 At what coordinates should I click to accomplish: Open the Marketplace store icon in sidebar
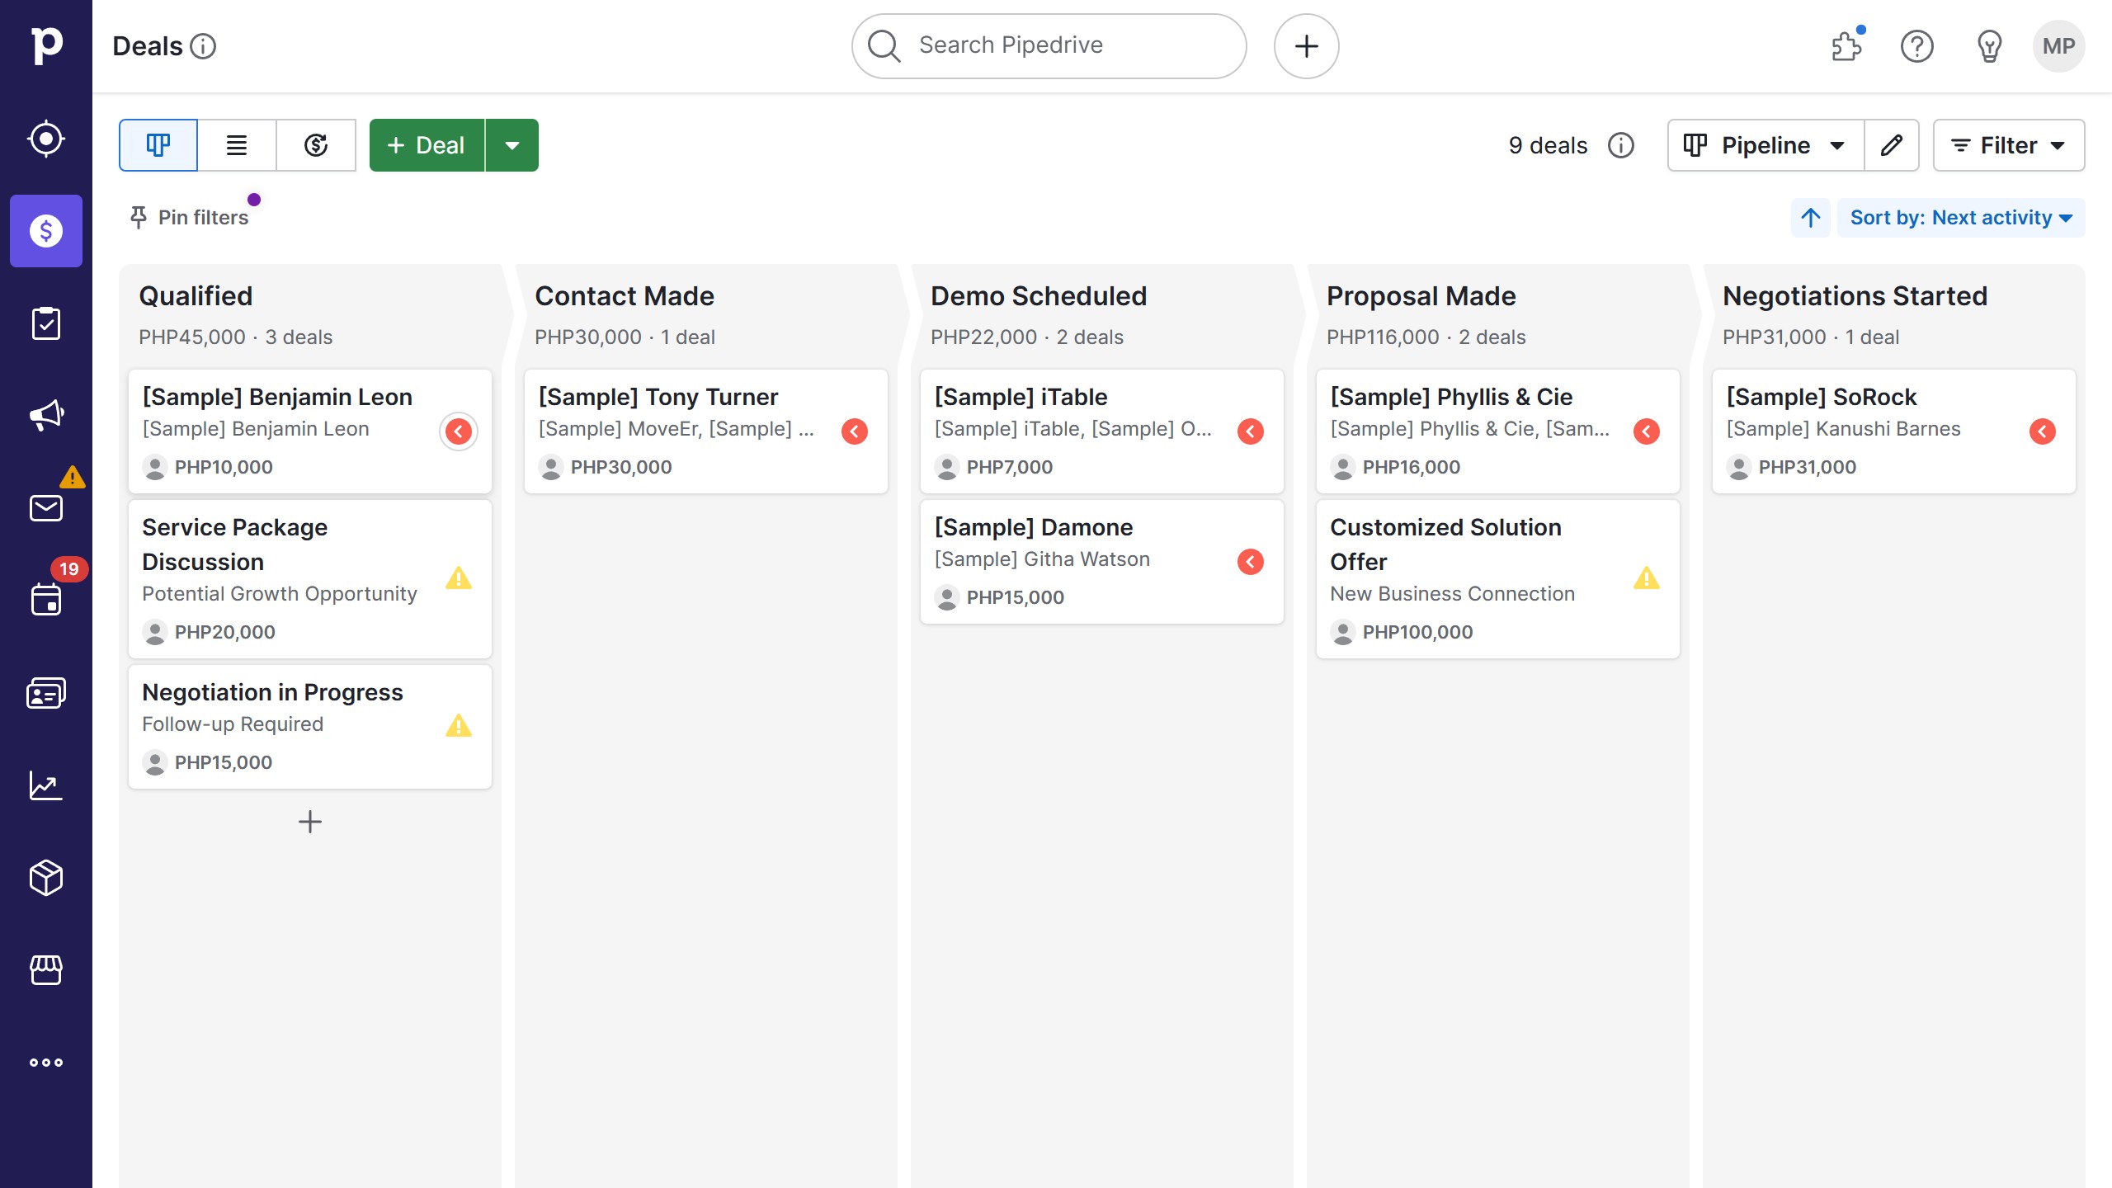pyautogui.click(x=46, y=969)
